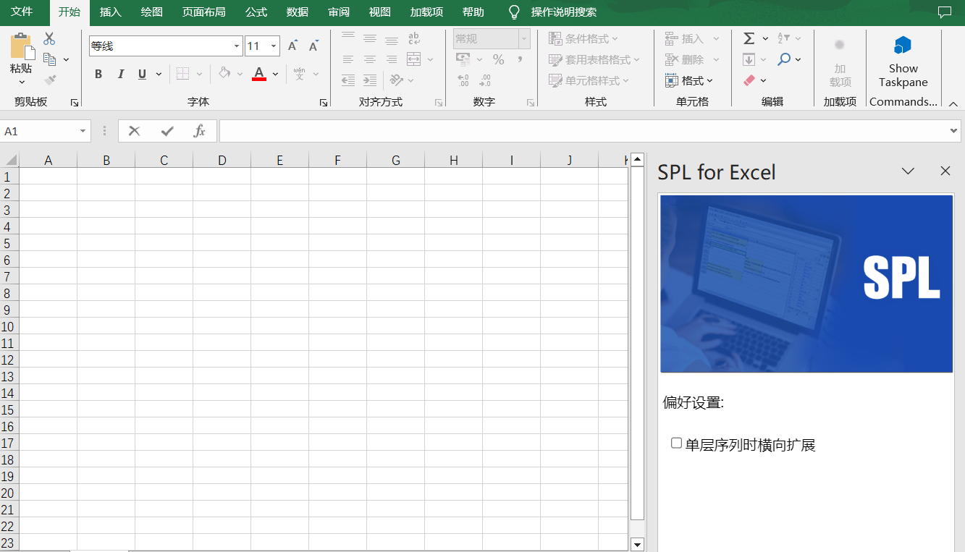Click the find and select magnifier icon
Viewport: 965px width, 552px height.
784,59
